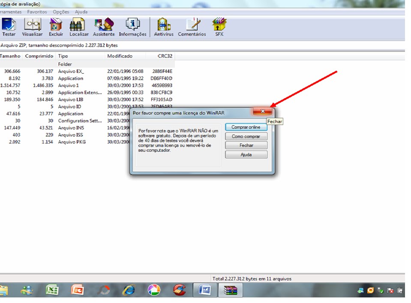Click the Ajuda button in license dialog

click(x=246, y=155)
